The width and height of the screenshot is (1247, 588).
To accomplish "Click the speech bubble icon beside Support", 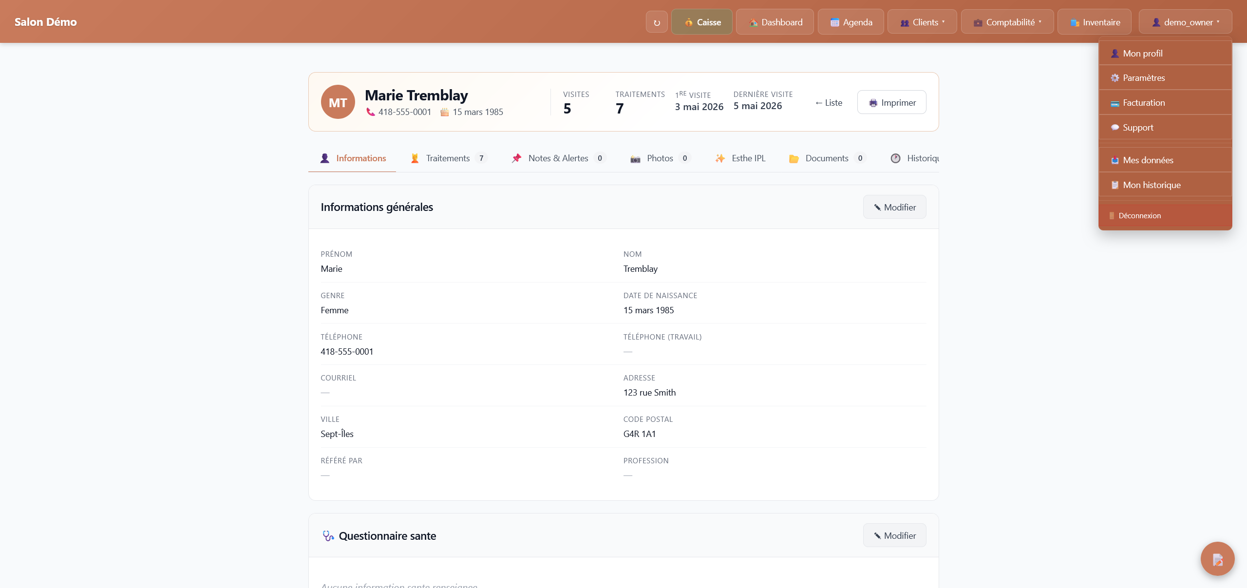I will tap(1115, 128).
